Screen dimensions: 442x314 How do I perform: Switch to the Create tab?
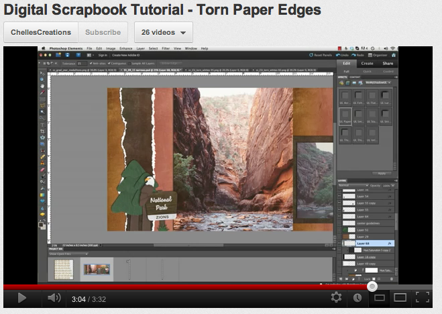point(367,64)
